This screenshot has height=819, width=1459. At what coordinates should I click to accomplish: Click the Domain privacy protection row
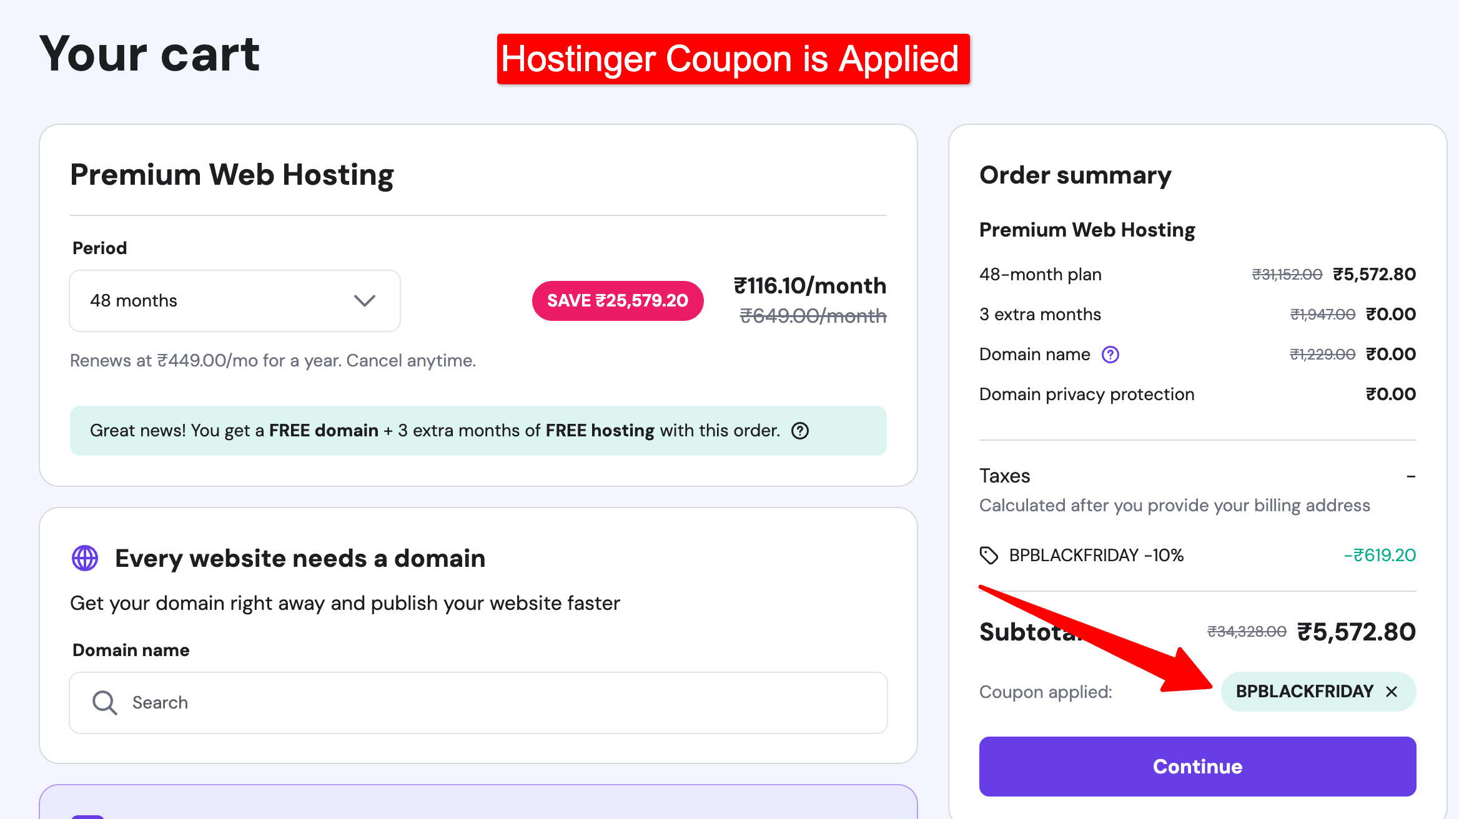pos(1086,394)
